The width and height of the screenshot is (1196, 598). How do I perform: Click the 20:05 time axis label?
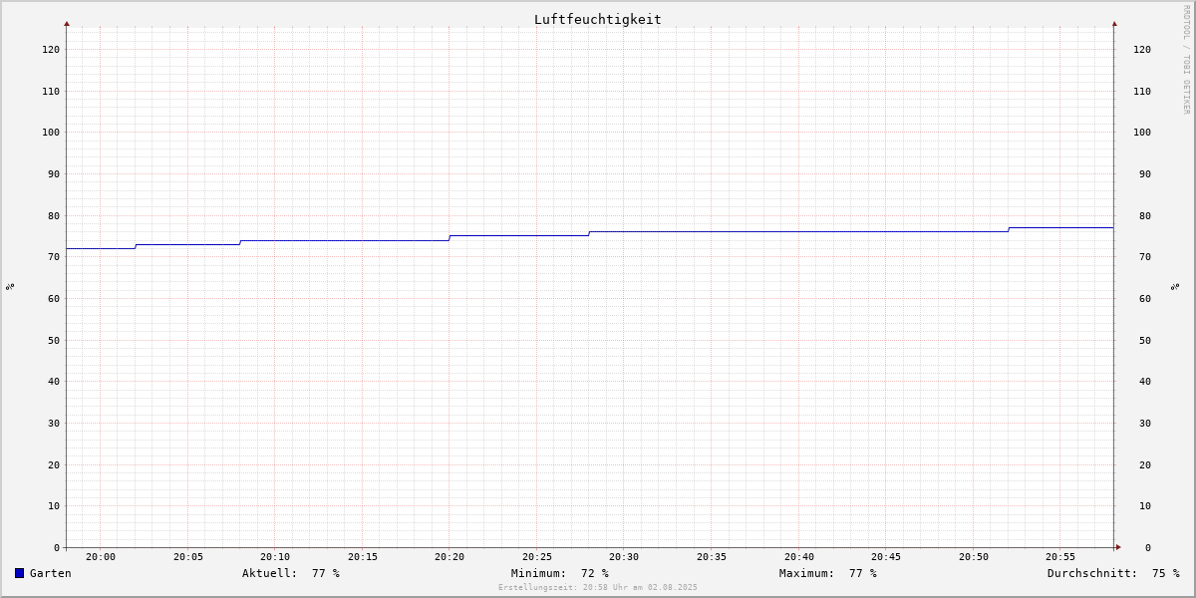(x=188, y=557)
